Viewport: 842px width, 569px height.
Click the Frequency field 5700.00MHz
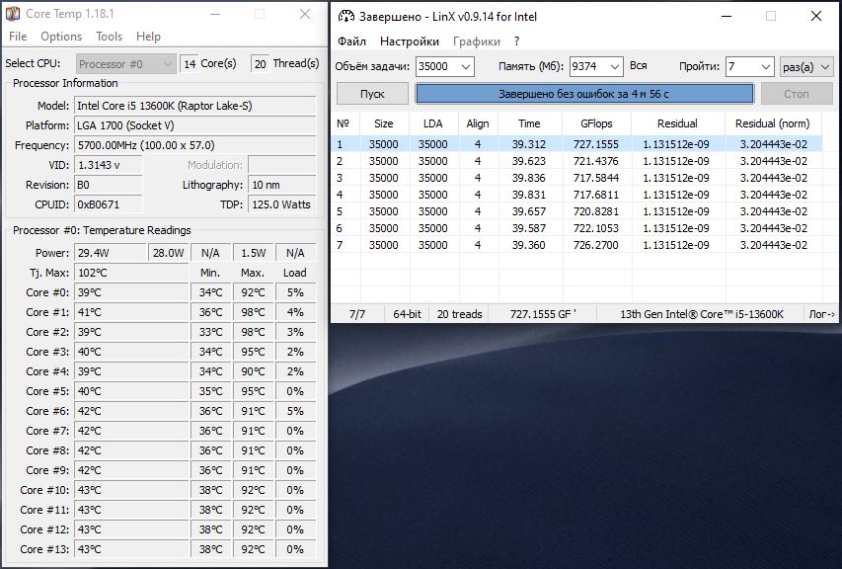click(x=194, y=145)
